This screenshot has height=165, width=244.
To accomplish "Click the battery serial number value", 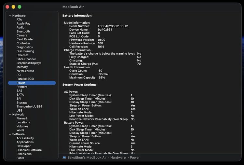I will click(113, 26).
